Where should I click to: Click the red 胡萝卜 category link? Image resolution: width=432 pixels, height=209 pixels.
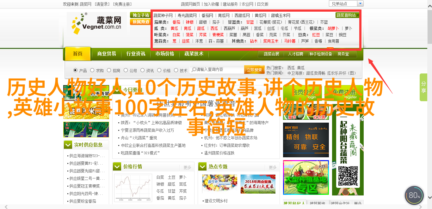[x=333, y=28]
